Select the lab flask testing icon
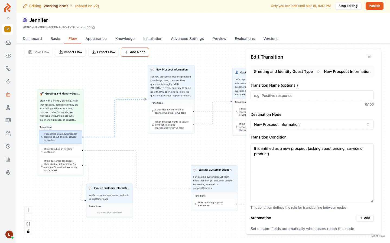 click(x=8, y=107)
